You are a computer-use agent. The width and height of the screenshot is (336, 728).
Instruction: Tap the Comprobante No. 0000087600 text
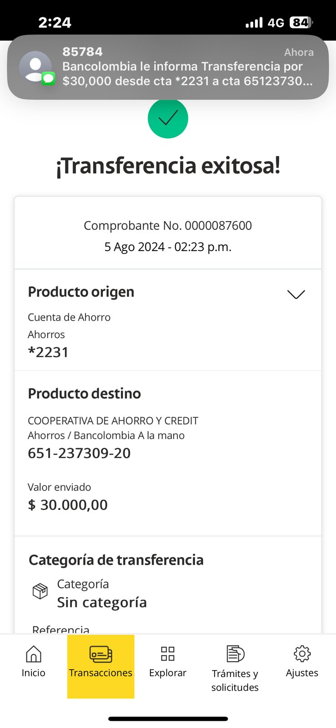[x=168, y=226]
